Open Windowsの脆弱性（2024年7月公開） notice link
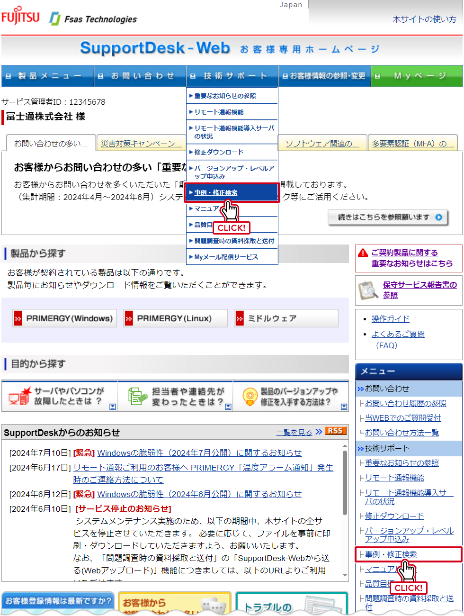Viewport: 464px width, 616px height. (x=199, y=453)
